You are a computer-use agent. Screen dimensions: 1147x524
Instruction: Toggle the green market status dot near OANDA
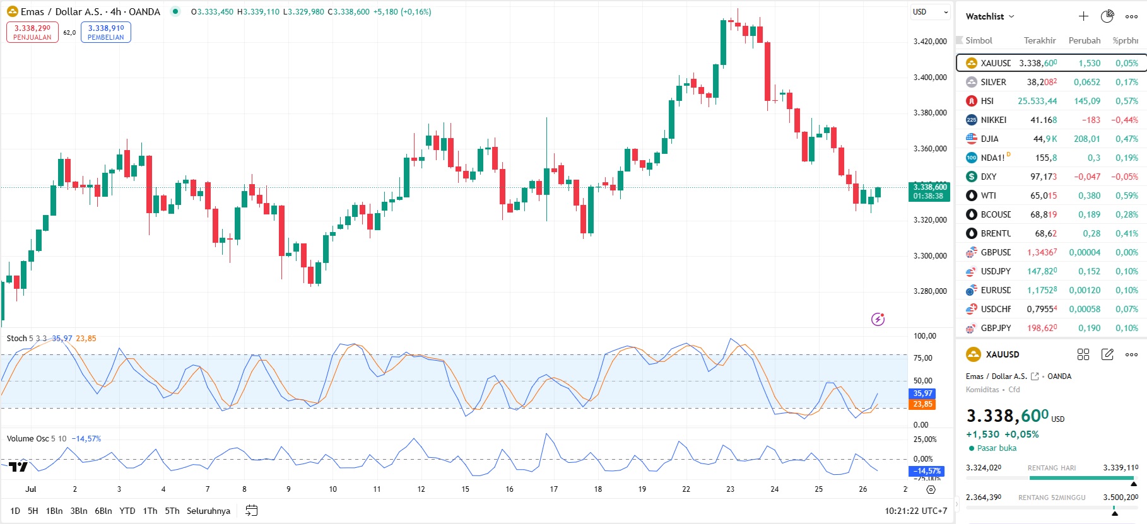point(175,11)
